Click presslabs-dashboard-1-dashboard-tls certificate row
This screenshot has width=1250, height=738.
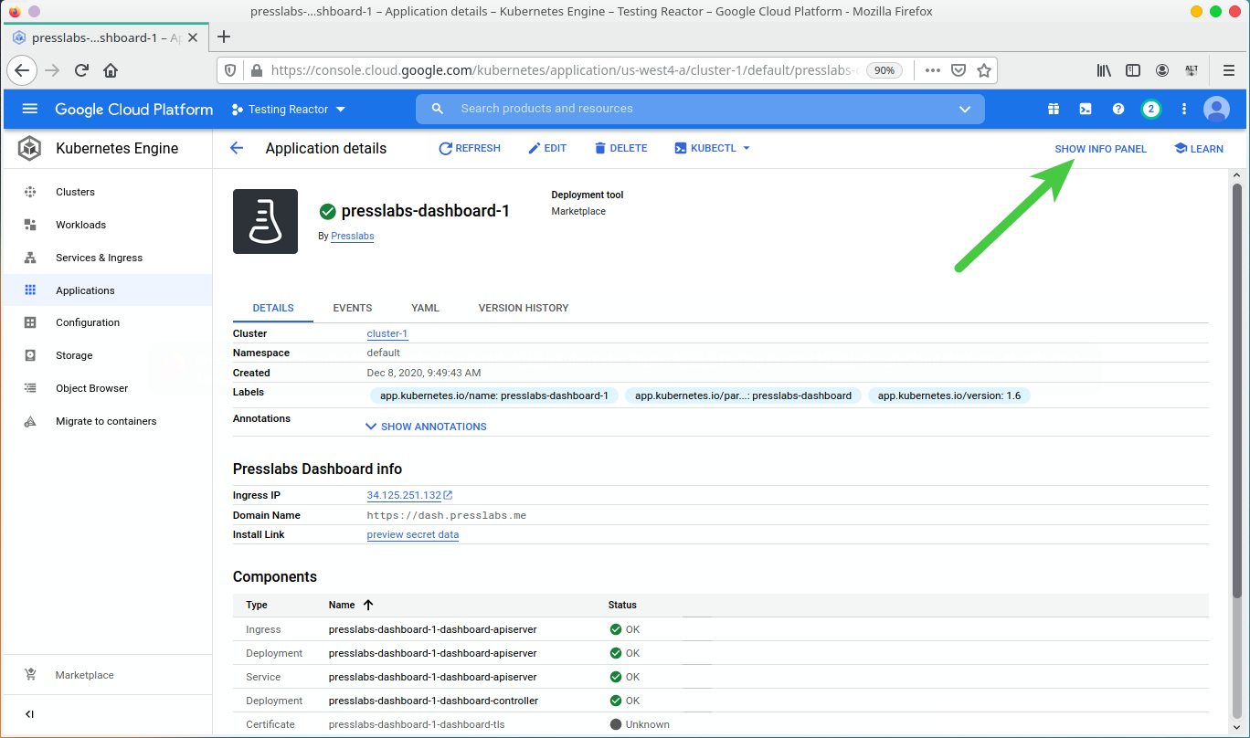721,724
